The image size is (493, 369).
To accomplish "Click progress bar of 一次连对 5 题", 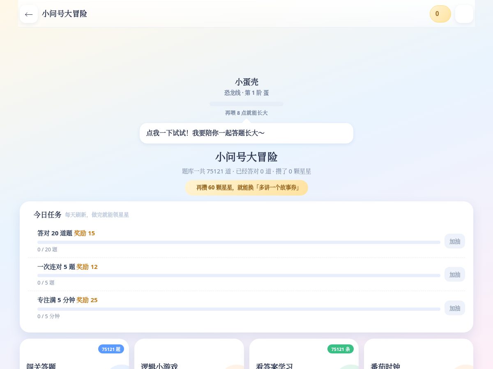I will [x=239, y=276].
